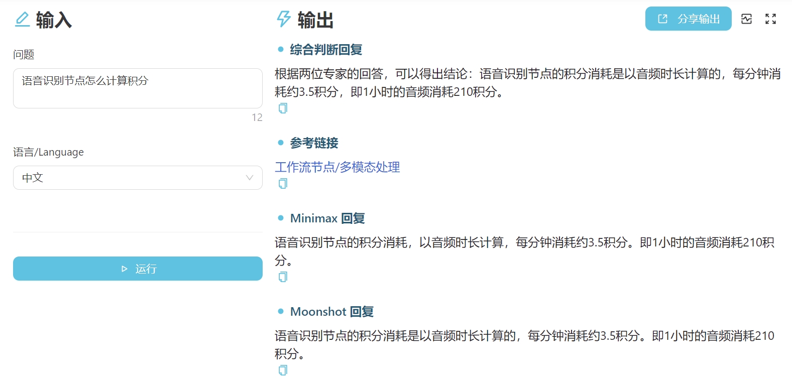Click the lightning bolt icon beside 输出
The width and height of the screenshot is (792, 381).
283,19
